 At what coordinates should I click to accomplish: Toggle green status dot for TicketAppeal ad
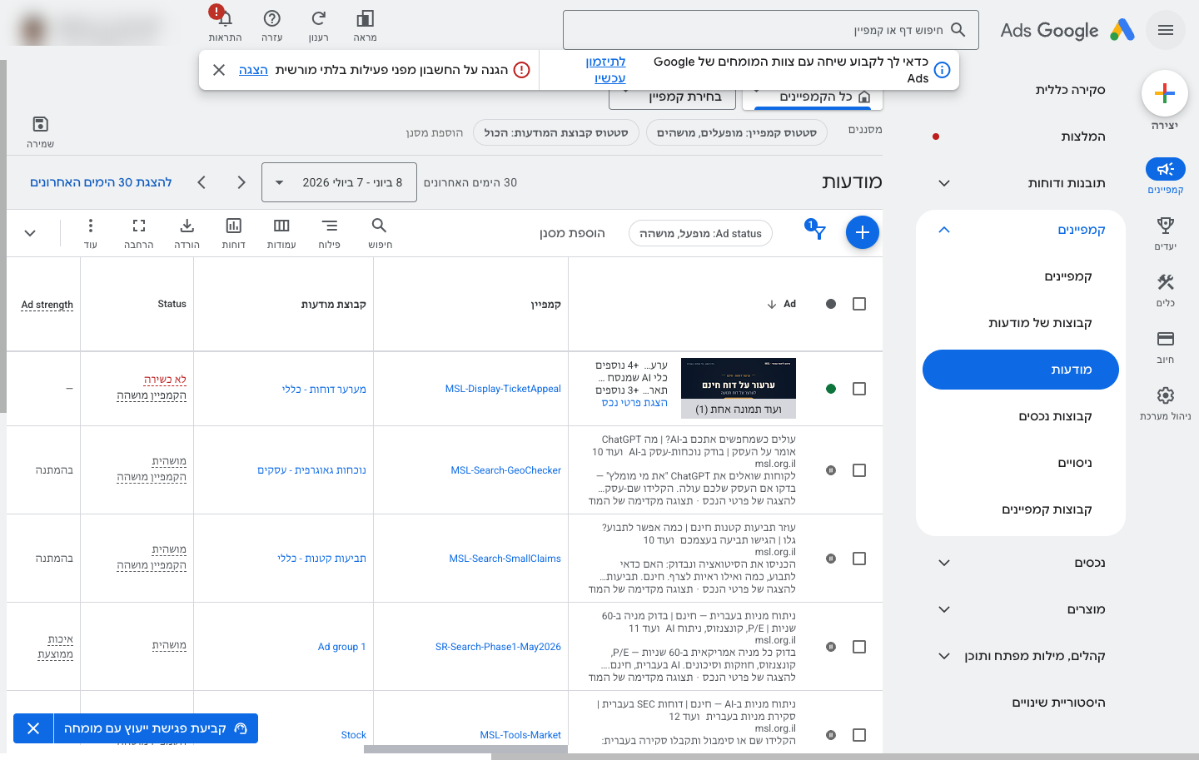coord(830,389)
